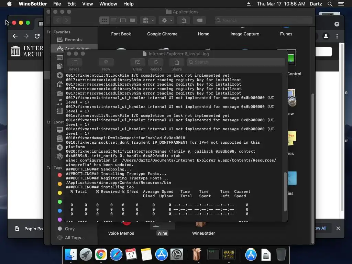Open Downloads icon in the Finder sidebar

pos(60,75)
